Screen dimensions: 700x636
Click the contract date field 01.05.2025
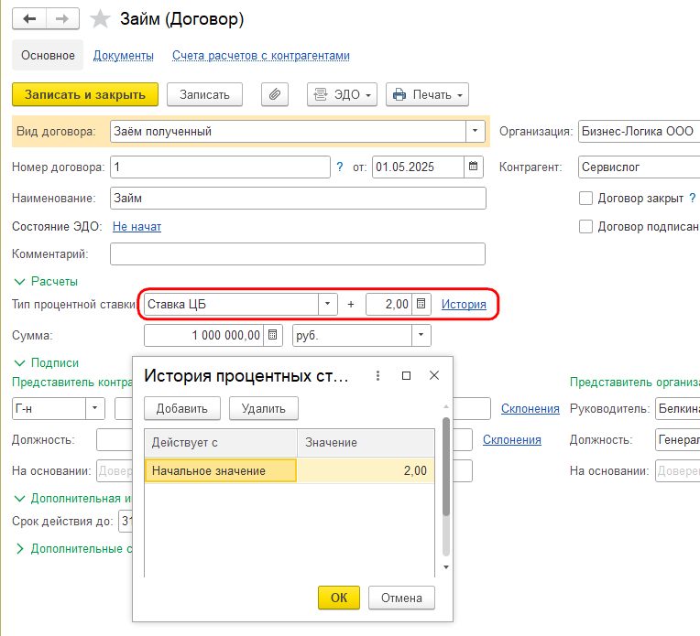pos(418,167)
